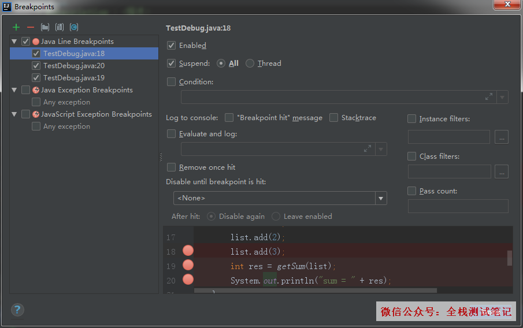
Task: Group breakpoints by class icon
Action: tap(74, 27)
